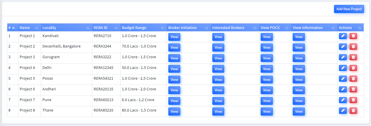Delete Project 8 with the trash icon
Image resolution: width=371 pixels, height=126 pixels.
(x=353, y=111)
